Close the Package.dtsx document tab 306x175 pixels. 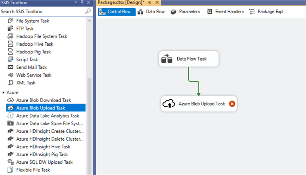(157, 2)
